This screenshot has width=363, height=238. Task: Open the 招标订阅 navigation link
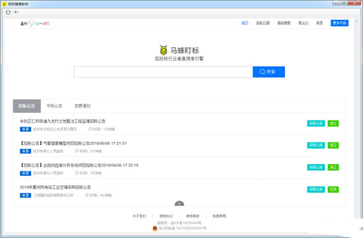pyautogui.click(x=263, y=22)
